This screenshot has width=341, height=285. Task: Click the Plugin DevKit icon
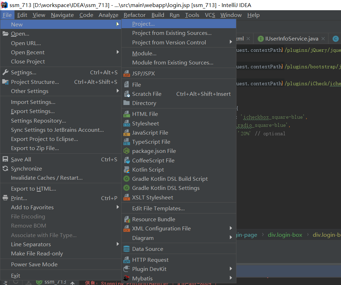coord(127,269)
